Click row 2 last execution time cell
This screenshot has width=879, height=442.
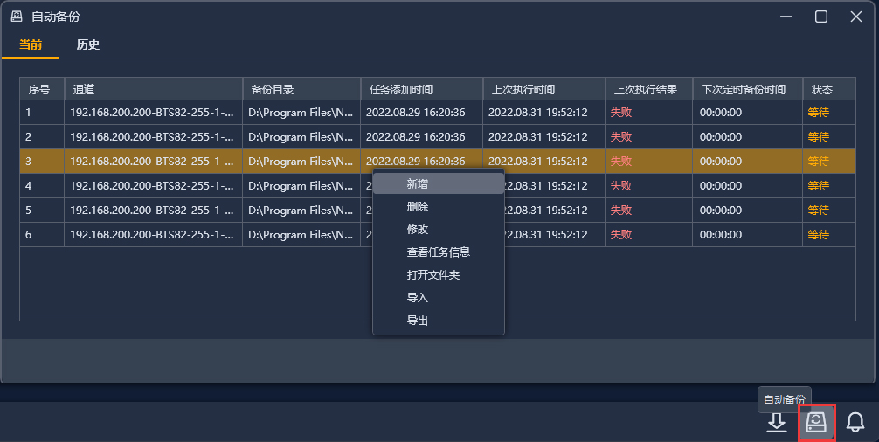543,136
